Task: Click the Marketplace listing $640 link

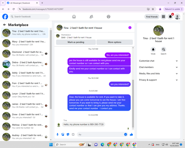Action: pos(76,37)
